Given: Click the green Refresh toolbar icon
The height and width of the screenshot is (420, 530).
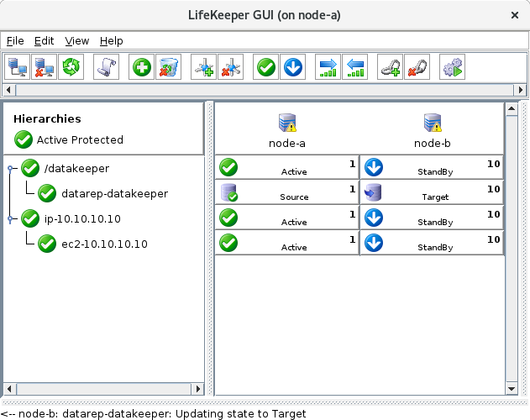Looking at the screenshot, I should pyautogui.click(x=71, y=67).
